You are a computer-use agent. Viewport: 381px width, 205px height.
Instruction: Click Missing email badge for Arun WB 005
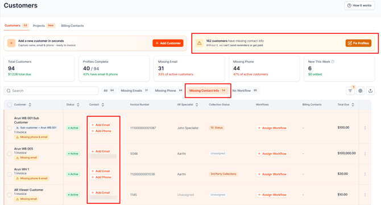click(26, 157)
